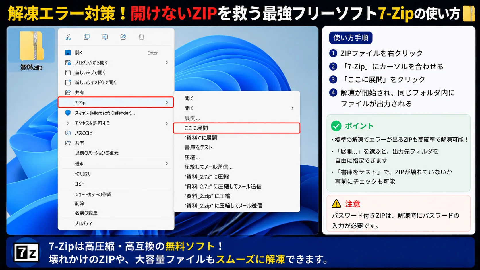Click the Cut scissors icon
Viewport: 480px width, 270px height.
tap(68, 37)
